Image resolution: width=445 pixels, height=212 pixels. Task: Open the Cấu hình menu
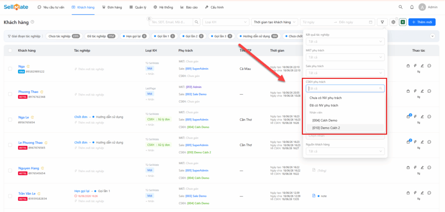pos(214,7)
